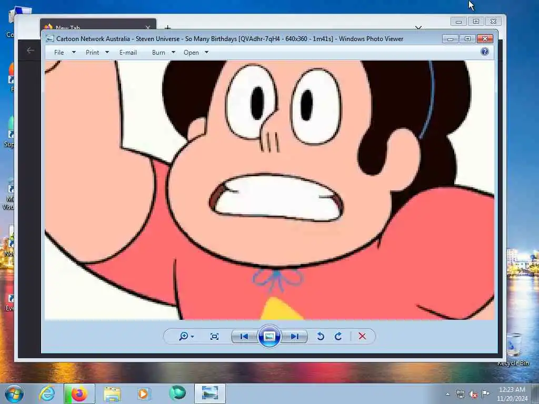Rotate the image clockwise
539x404 pixels.
[338, 336]
